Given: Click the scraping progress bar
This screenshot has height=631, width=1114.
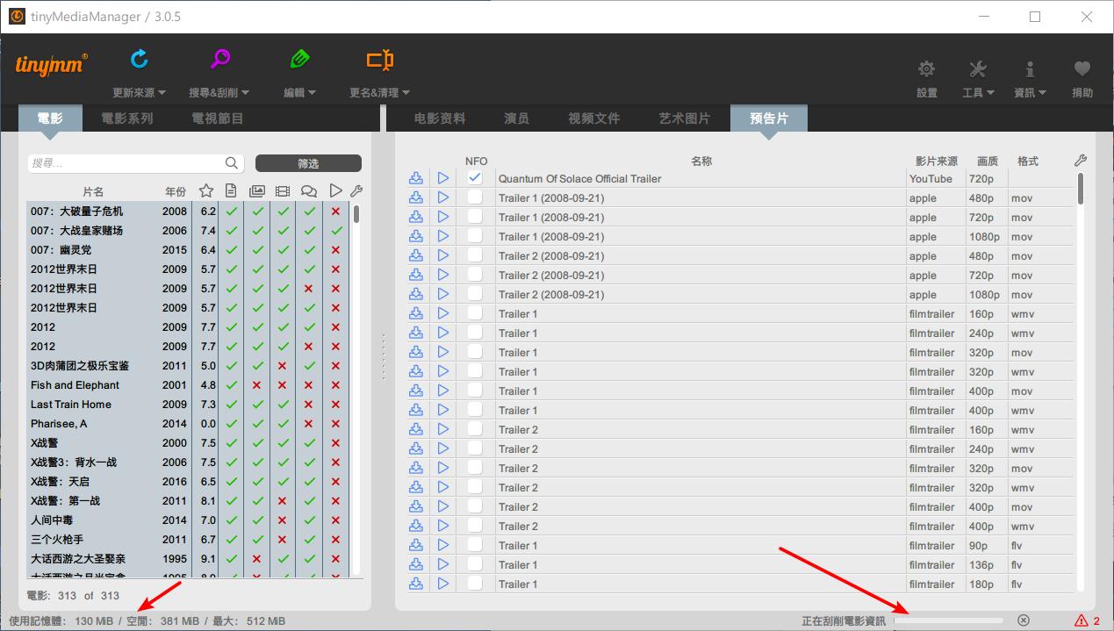Looking at the screenshot, I should coord(949,620).
